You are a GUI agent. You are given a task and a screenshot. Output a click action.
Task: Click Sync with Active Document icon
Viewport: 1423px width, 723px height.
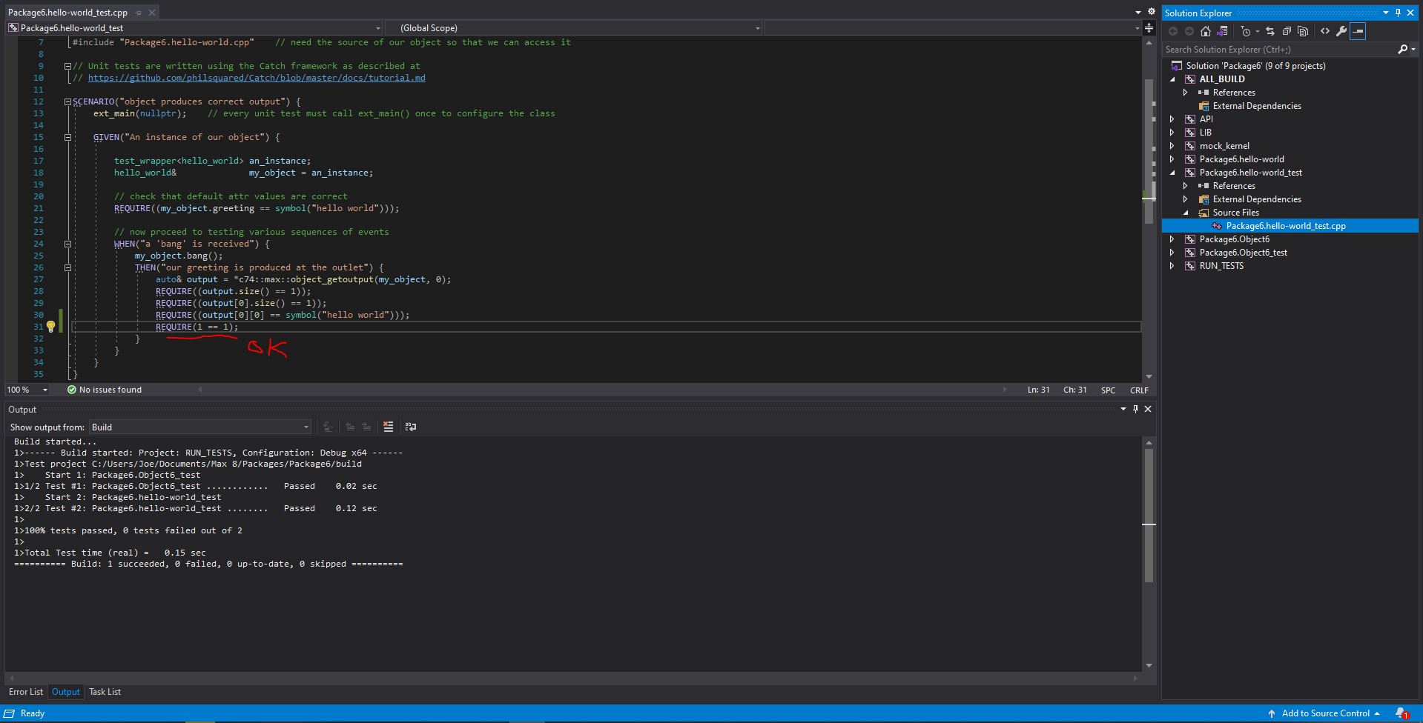click(1270, 31)
